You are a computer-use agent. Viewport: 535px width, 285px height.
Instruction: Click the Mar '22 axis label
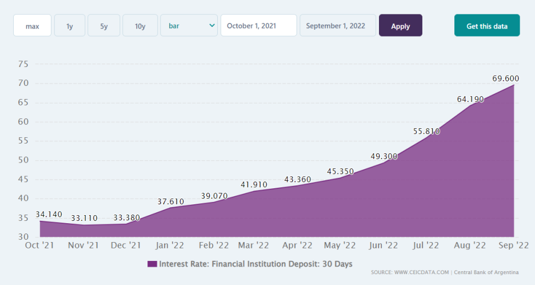coord(254,245)
